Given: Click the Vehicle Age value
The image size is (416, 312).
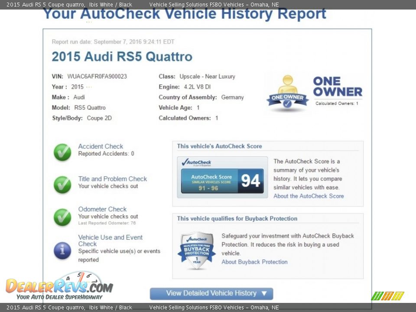Looking at the screenshot, I should click(x=198, y=108).
